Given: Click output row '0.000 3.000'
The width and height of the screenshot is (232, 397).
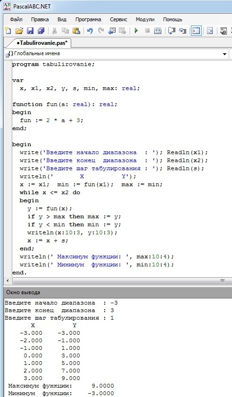Looking at the screenshot, I should pos(52,356).
